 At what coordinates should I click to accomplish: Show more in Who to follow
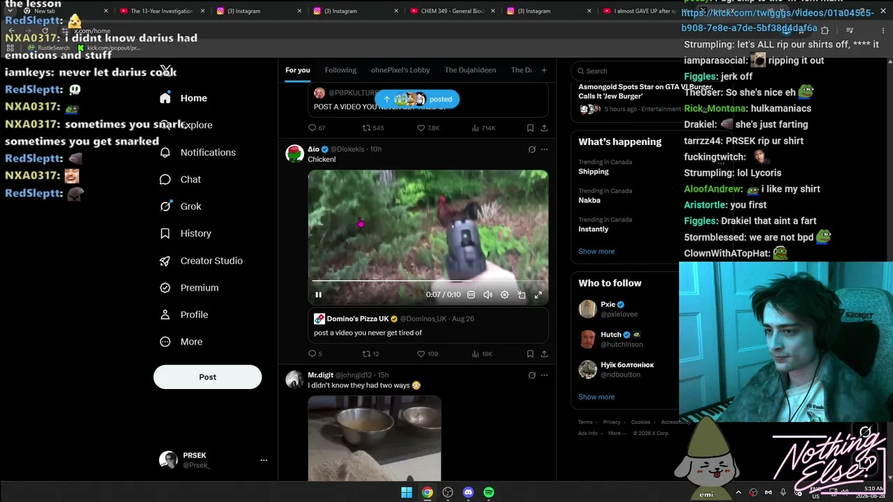(596, 397)
